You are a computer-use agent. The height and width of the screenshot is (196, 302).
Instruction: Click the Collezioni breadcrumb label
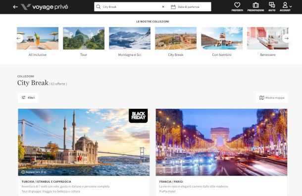point(26,76)
